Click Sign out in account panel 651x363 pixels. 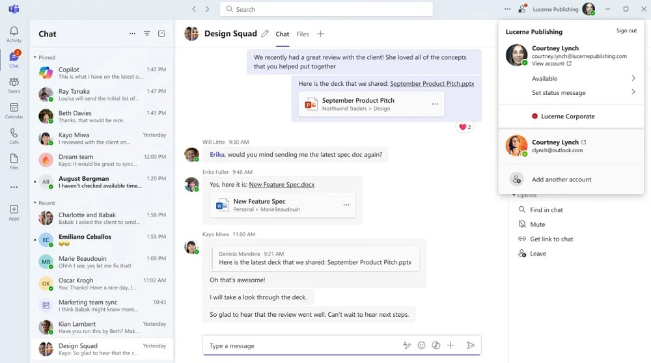point(626,31)
